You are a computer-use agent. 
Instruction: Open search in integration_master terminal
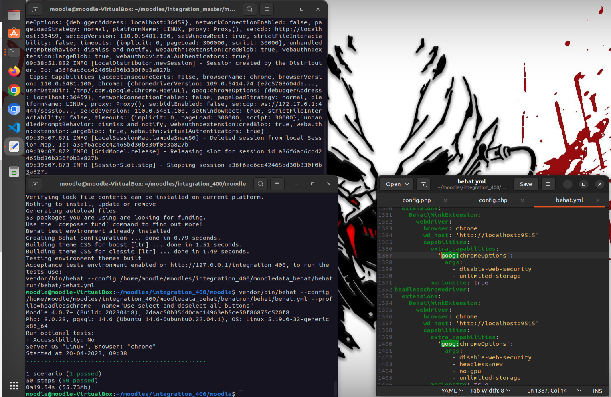[250, 9]
